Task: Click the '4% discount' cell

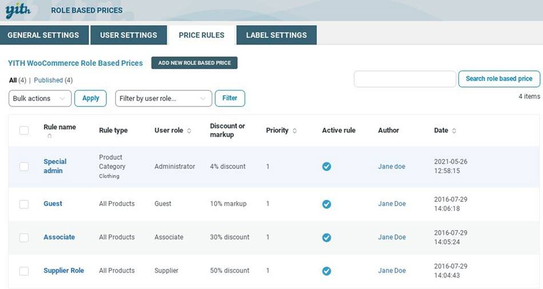Action: point(227,167)
